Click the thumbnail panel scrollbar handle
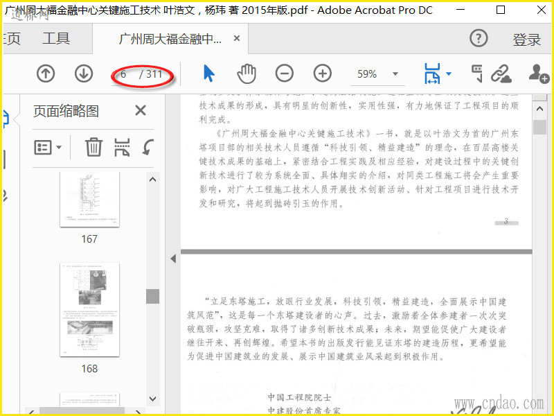 (x=152, y=296)
